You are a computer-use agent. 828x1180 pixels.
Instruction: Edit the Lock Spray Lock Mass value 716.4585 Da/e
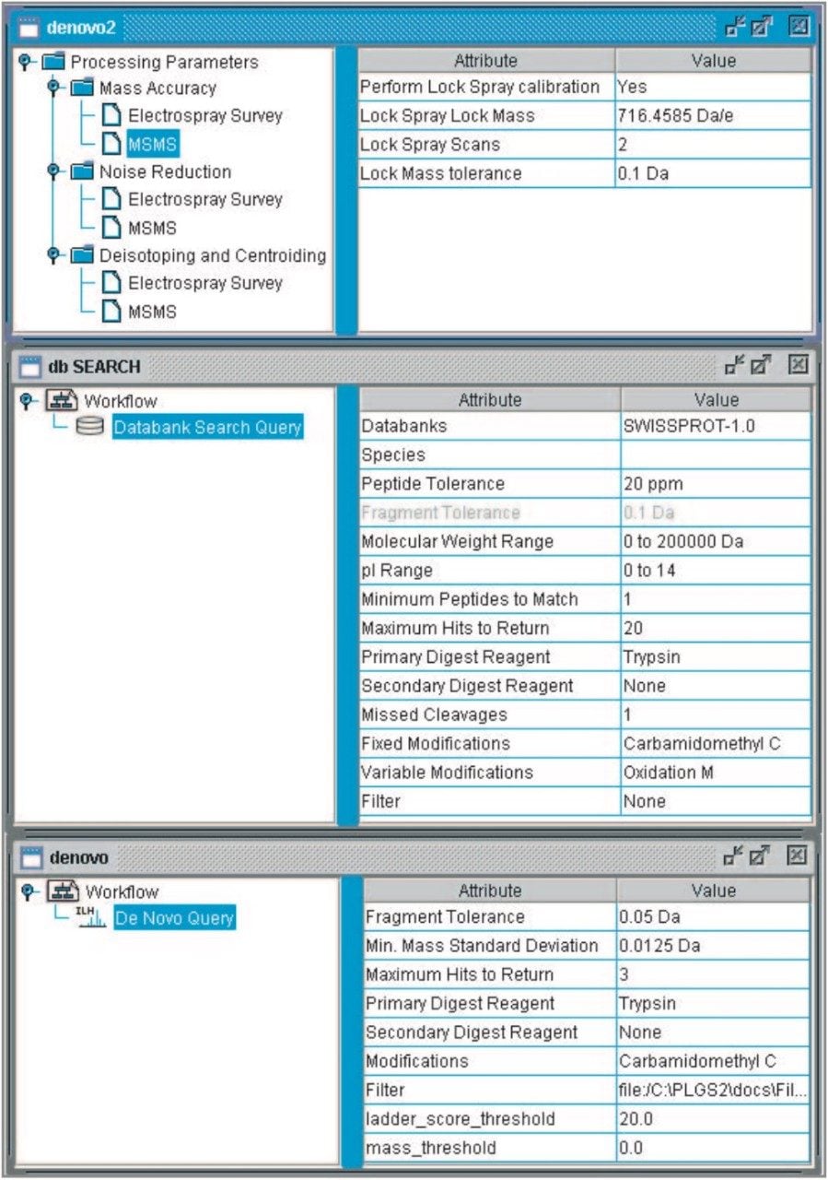(x=714, y=116)
